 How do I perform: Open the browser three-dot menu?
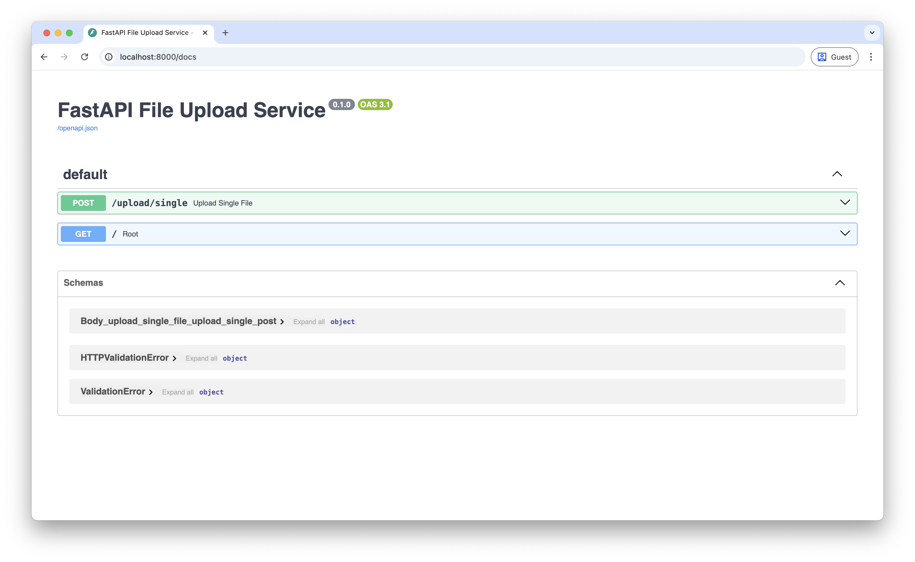pos(871,57)
